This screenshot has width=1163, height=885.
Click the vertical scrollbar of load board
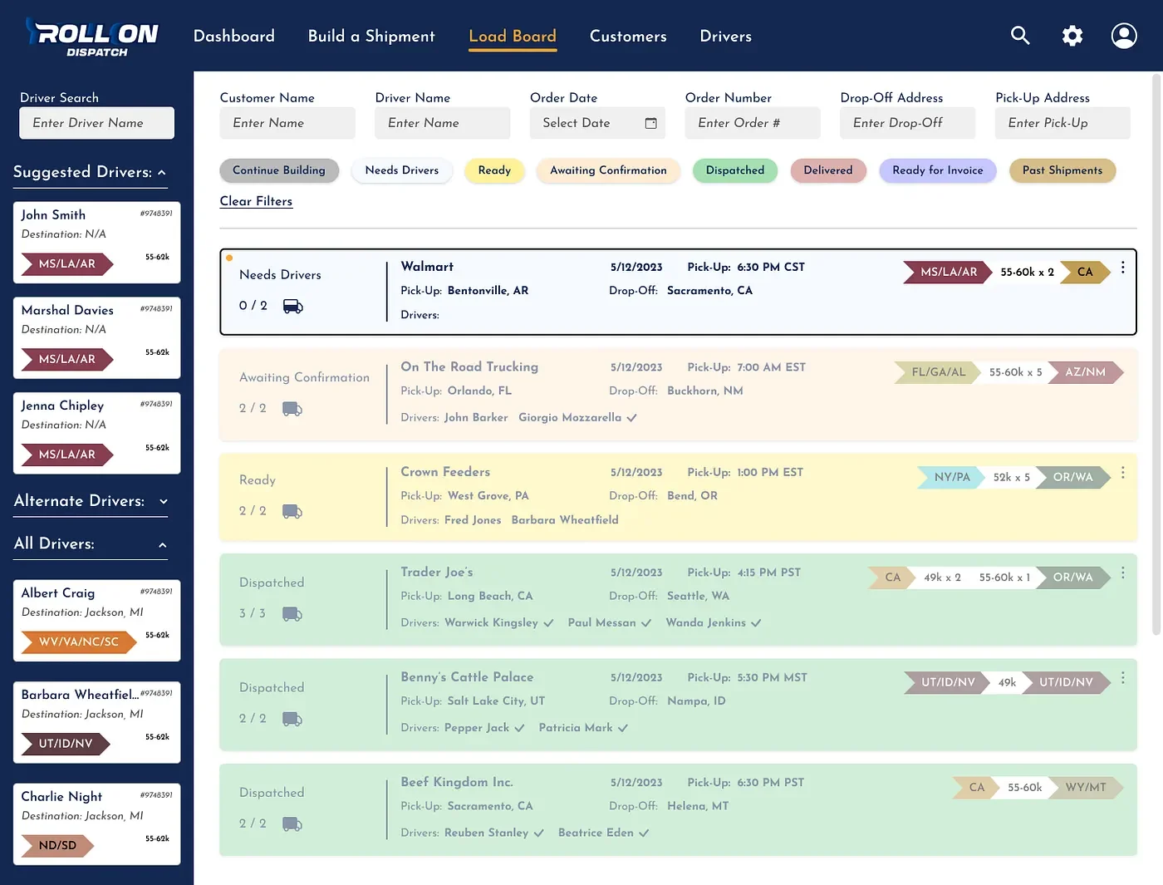pyautogui.click(x=1156, y=355)
